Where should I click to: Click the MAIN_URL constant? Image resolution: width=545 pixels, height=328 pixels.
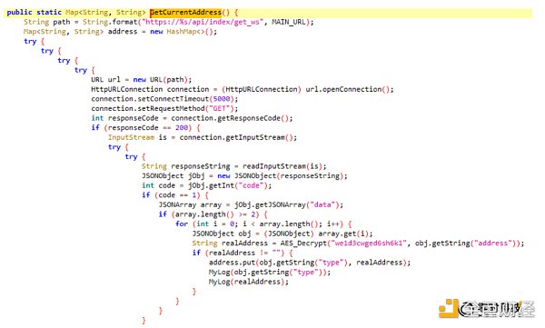pyautogui.click(x=289, y=22)
